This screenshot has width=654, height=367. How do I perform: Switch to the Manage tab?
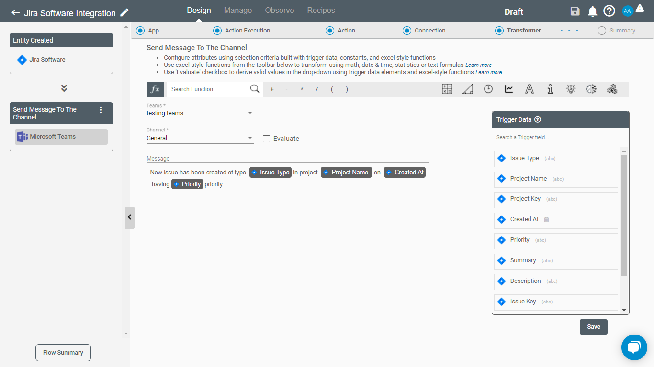coord(238,11)
